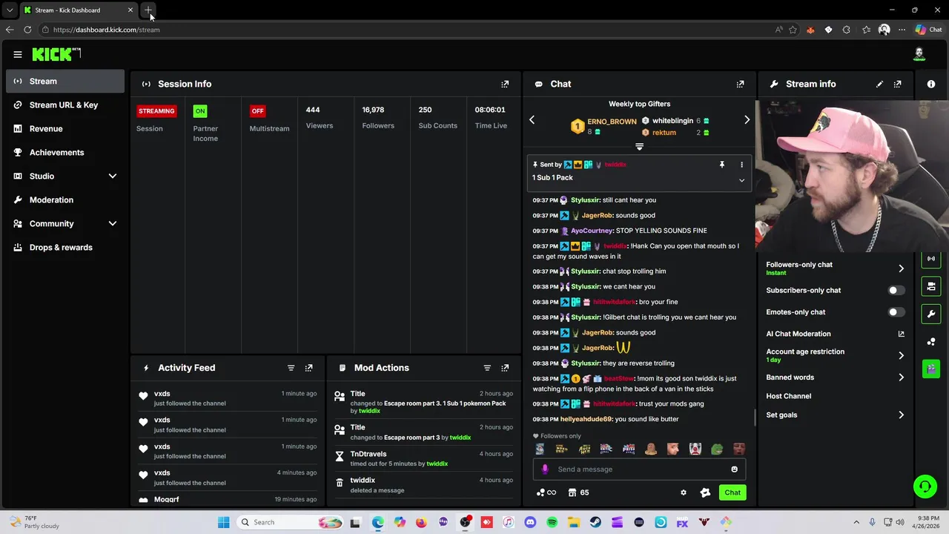Screen dimensions: 949x534
Task: Expand the pinned 1 Sub 1 Pack message
Action: pos(741,180)
